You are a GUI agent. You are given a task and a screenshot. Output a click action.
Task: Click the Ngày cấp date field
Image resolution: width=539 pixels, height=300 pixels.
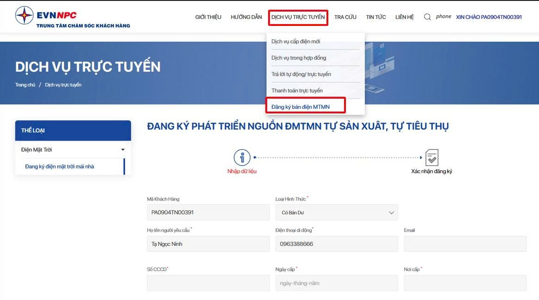[x=336, y=283]
